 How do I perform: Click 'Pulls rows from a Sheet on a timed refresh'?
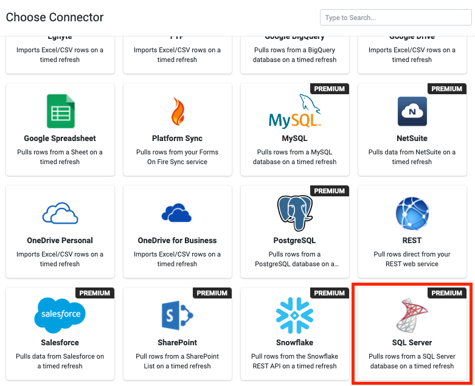(x=60, y=157)
